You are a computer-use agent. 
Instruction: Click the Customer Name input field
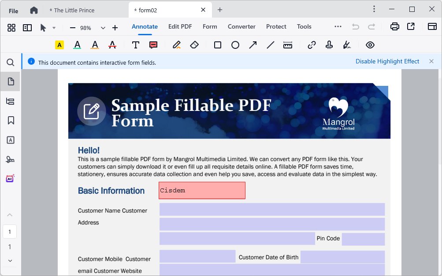point(272,210)
